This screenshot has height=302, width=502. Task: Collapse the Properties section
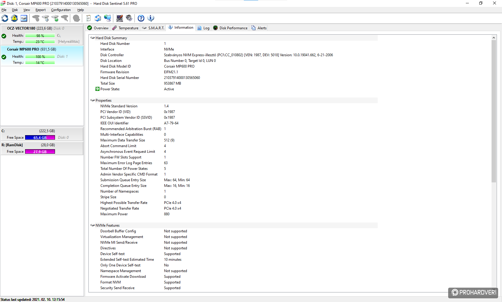click(x=93, y=100)
